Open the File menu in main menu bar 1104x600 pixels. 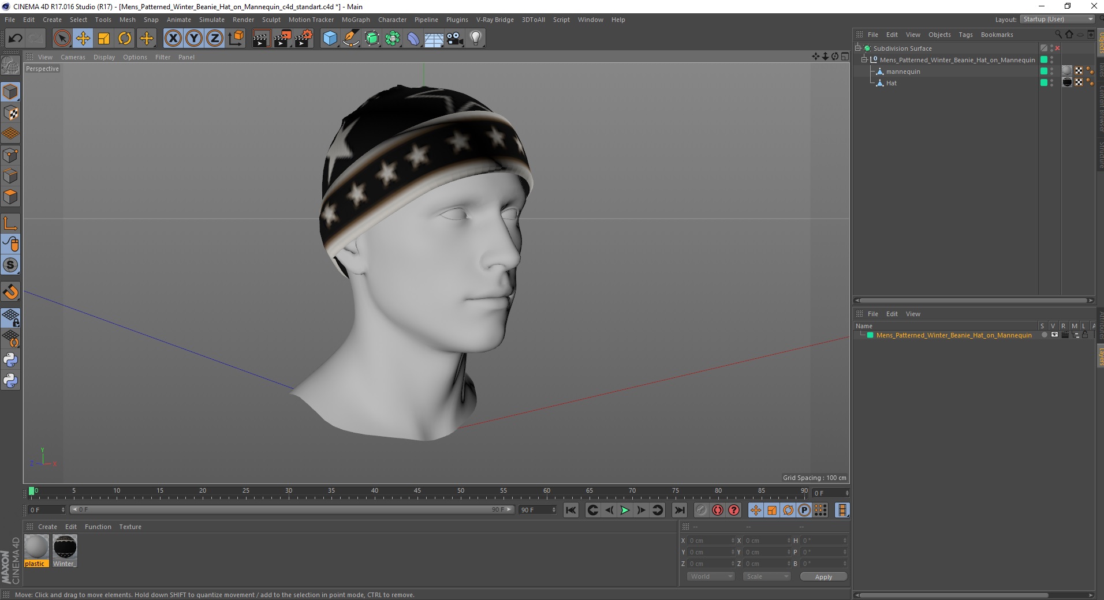point(10,20)
